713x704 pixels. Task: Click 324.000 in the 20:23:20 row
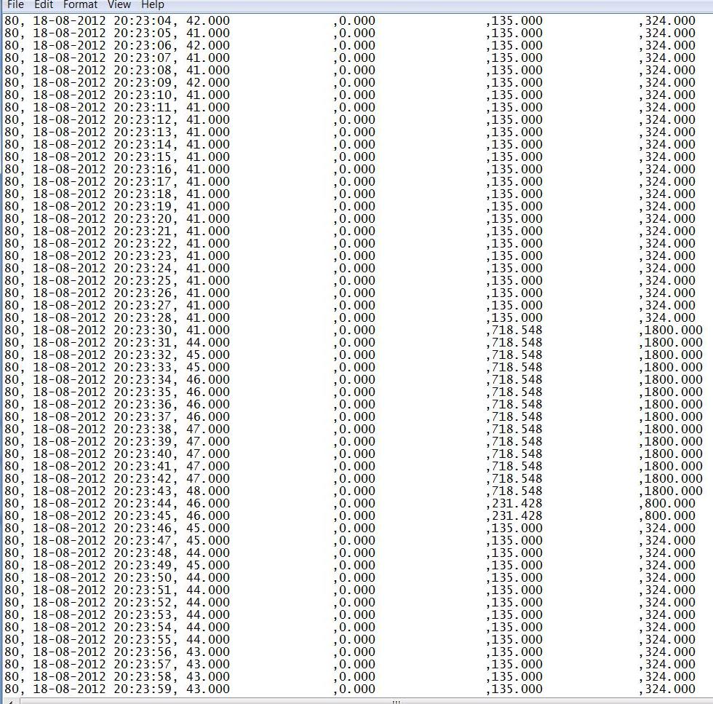(x=670, y=219)
